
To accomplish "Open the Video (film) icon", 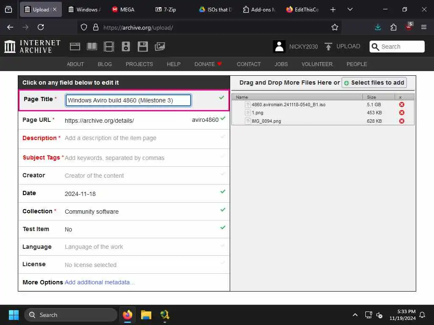I will tap(109, 47).
